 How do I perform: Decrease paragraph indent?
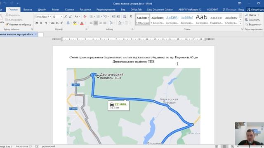tap(114, 16)
